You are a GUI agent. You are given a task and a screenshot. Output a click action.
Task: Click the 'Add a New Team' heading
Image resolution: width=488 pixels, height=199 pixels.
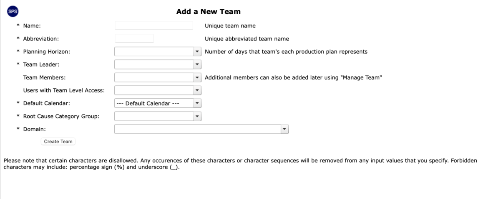pyautogui.click(x=208, y=12)
